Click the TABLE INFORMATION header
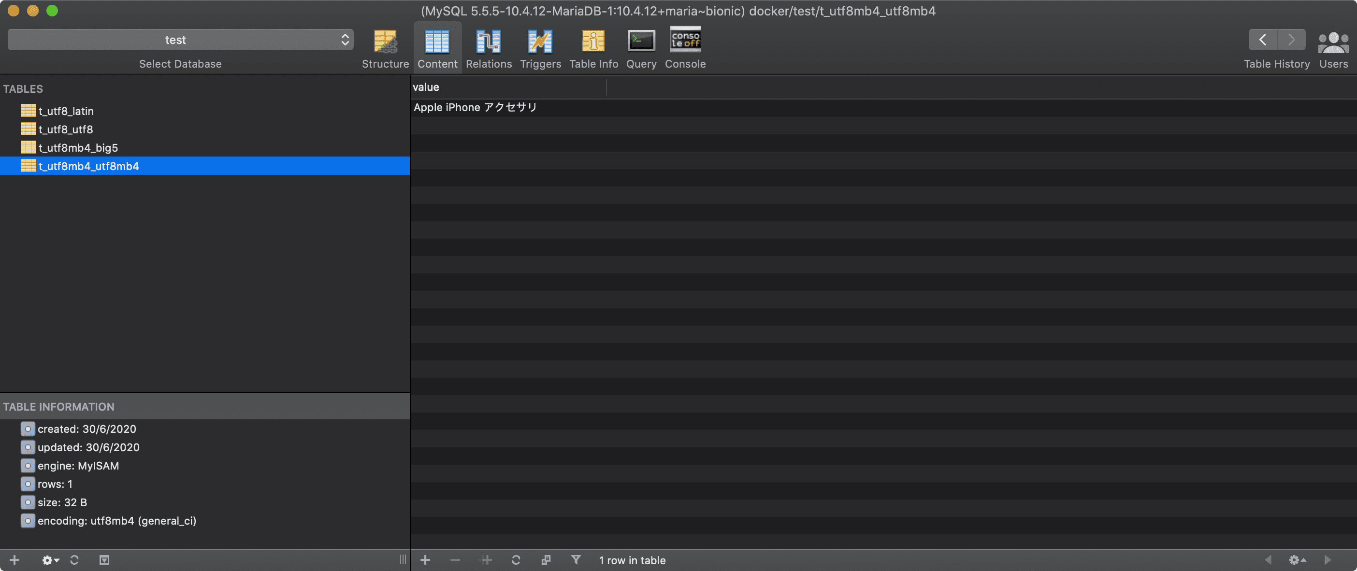 coord(204,407)
